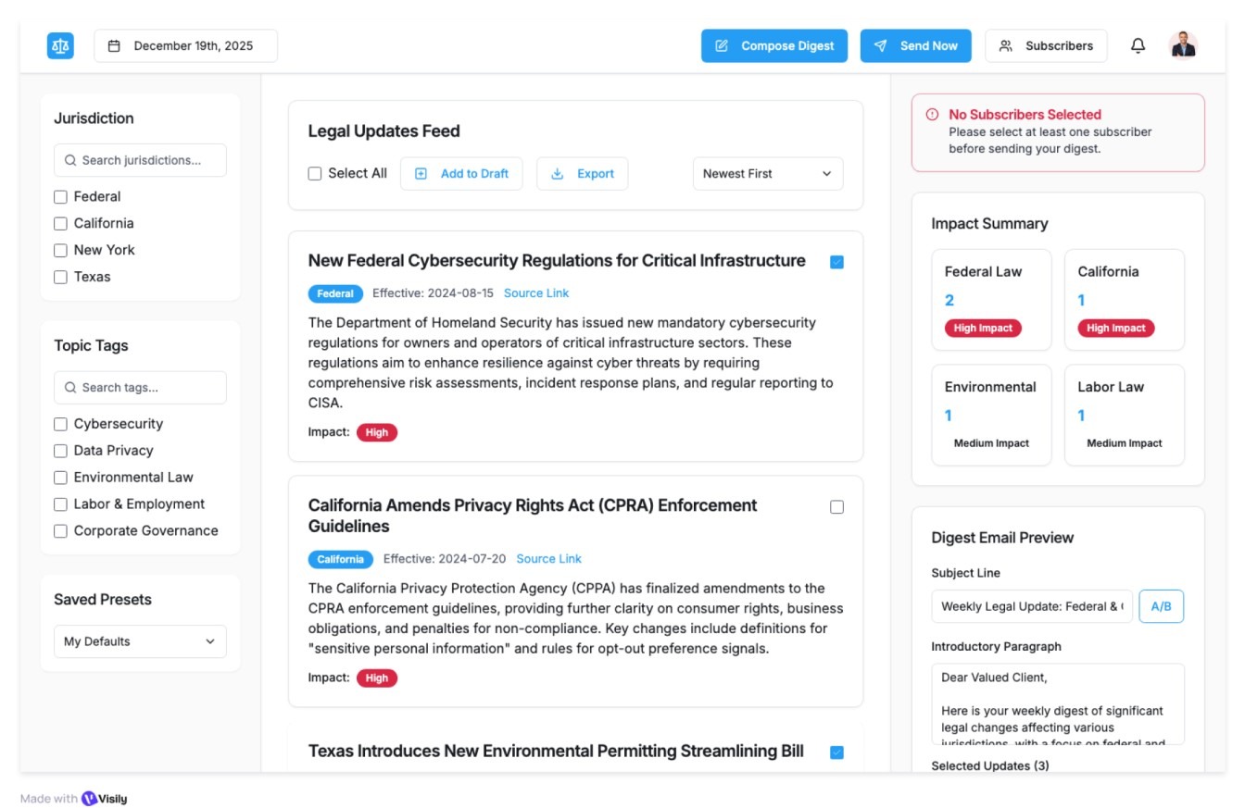
Task: Click the Subject Line text field
Action: coord(1031,606)
